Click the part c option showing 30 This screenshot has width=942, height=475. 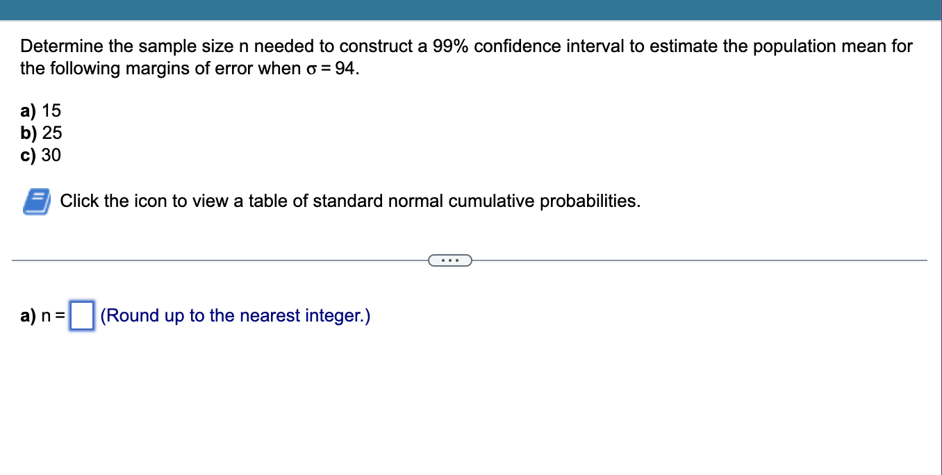52,156
